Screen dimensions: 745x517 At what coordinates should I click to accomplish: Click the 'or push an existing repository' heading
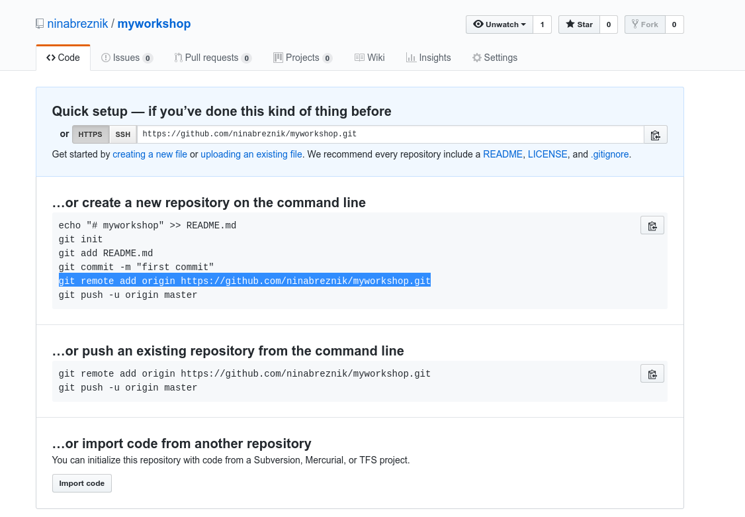(228, 351)
